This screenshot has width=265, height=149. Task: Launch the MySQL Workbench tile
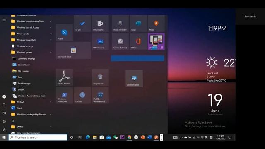pyautogui.click(x=100, y=95)
